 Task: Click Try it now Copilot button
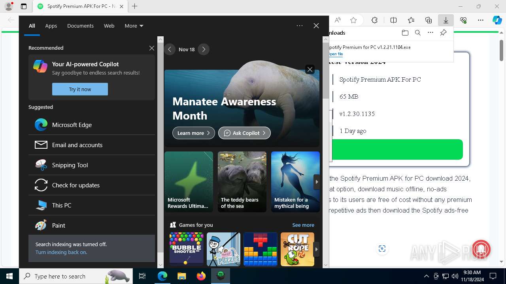tap(80, 89)
